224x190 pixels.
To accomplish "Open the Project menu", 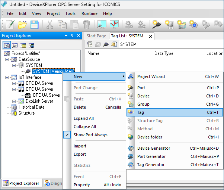I will point(53,13).
